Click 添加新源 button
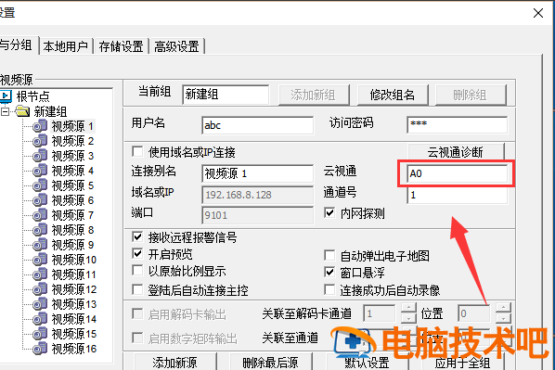The image size is (555, 370). (174, 363)
